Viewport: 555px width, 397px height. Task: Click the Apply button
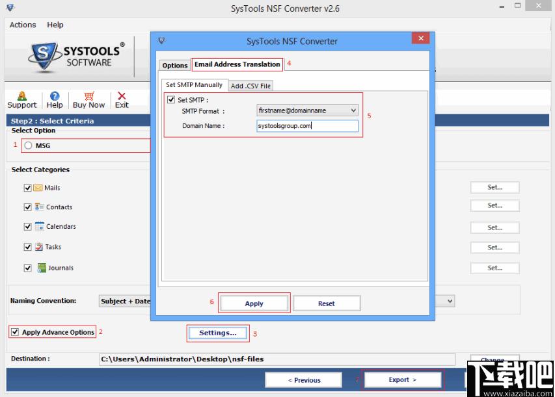(x=254, y=303)
